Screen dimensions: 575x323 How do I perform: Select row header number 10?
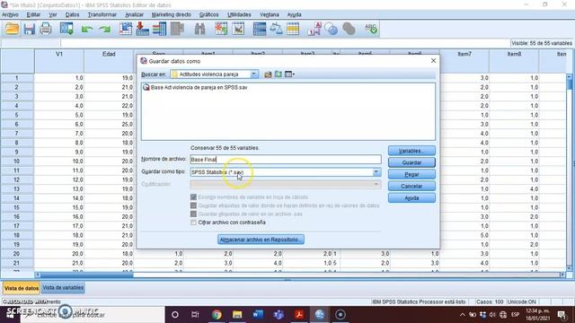(17, 161)
